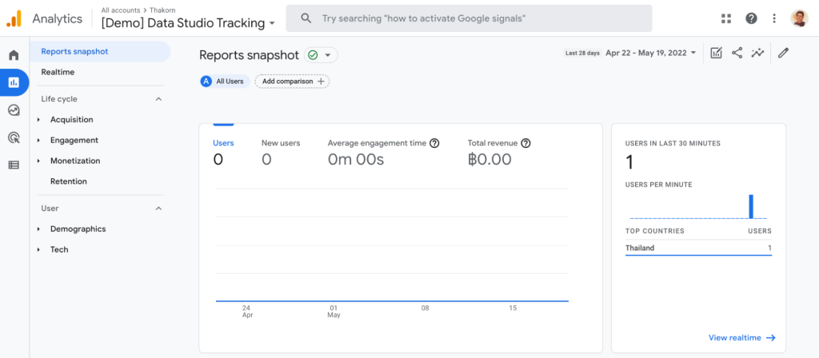Image resolution: width=819 pixels, height=358 pixels.
Task: Expand the Acquisition tree item
Action: point(38,120)
